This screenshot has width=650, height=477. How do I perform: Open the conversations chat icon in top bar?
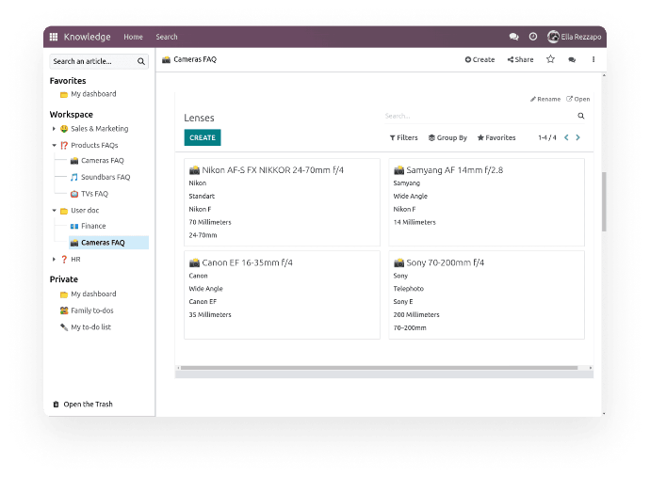pyautogui.click(x=513, y=37)
